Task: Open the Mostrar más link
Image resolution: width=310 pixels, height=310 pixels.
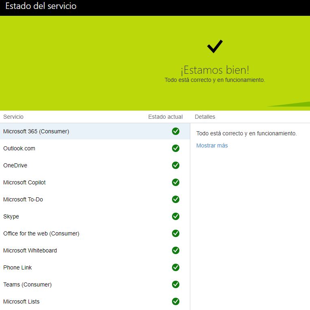Action: point(212,145)
